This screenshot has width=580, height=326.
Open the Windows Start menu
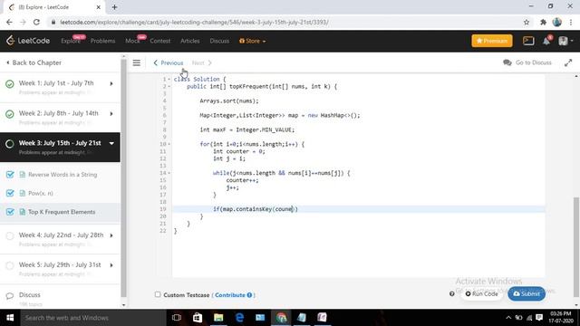coord(10,318)
